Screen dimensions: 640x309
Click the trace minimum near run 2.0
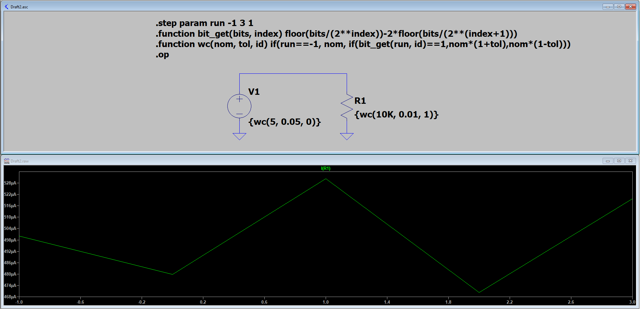479,292
